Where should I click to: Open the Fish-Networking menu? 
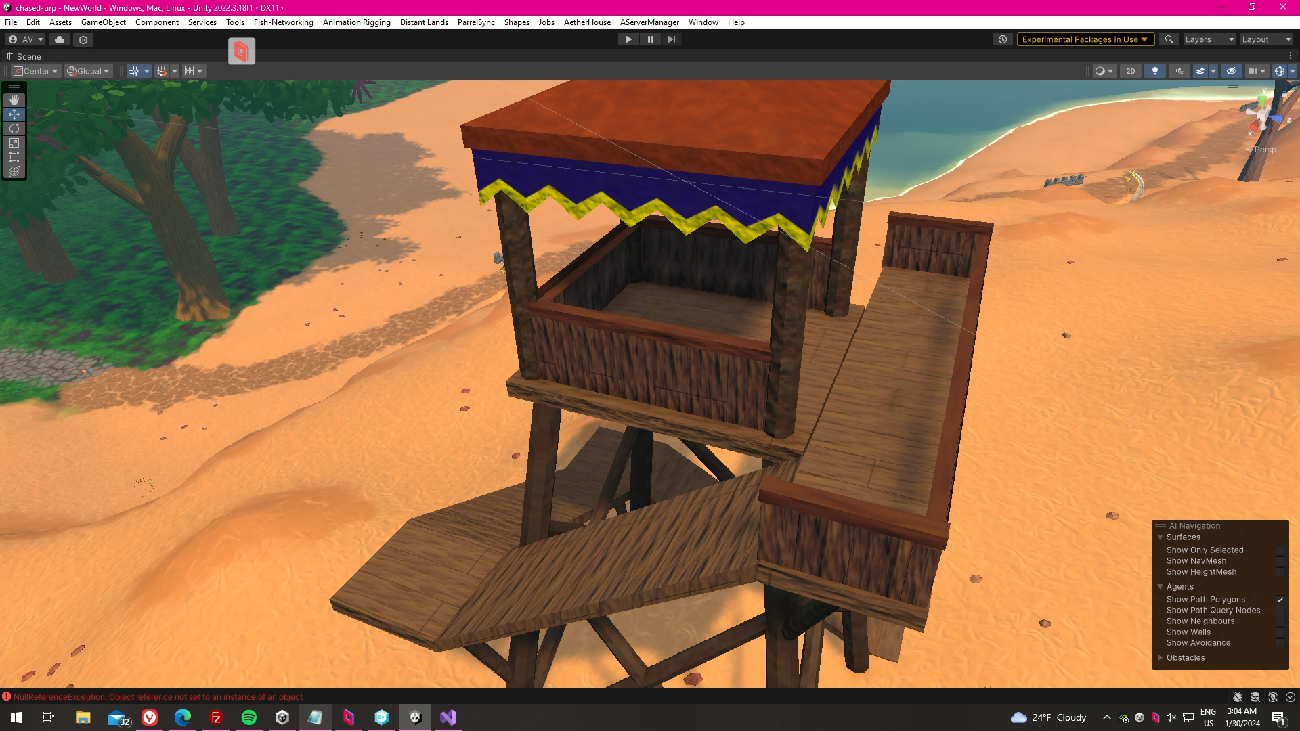(x=283, y=22)
